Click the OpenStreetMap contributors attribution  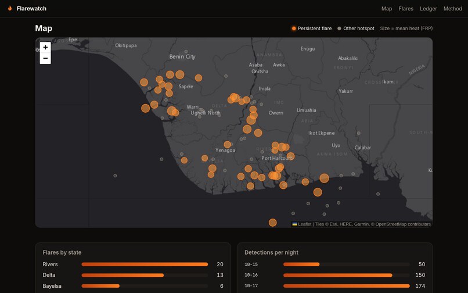(x=403, y=224)
